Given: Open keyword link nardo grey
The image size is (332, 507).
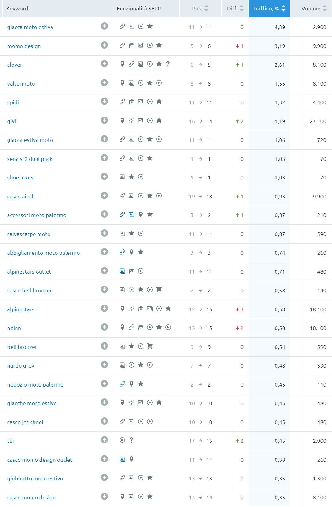Looking at the screenshot, I should [x=21, y=366].
